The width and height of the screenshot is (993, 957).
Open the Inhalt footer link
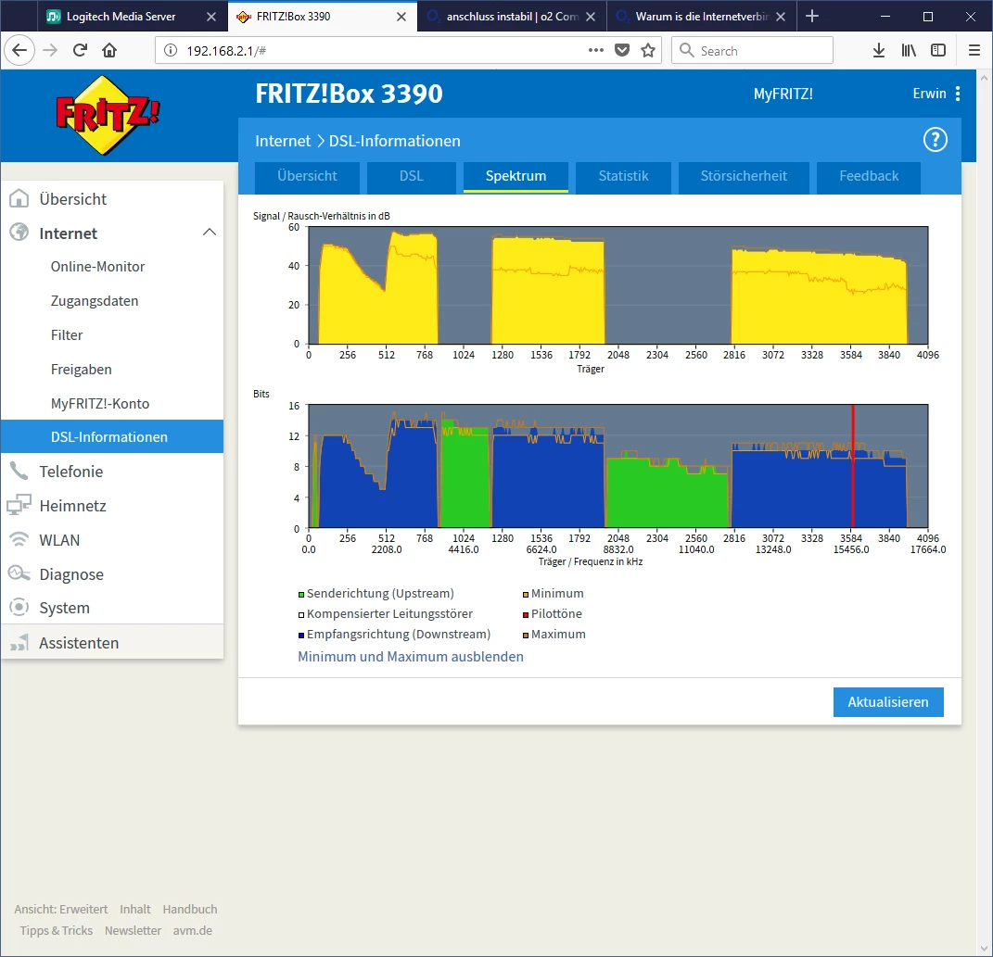pyautogui.click(x=134, y=909)
